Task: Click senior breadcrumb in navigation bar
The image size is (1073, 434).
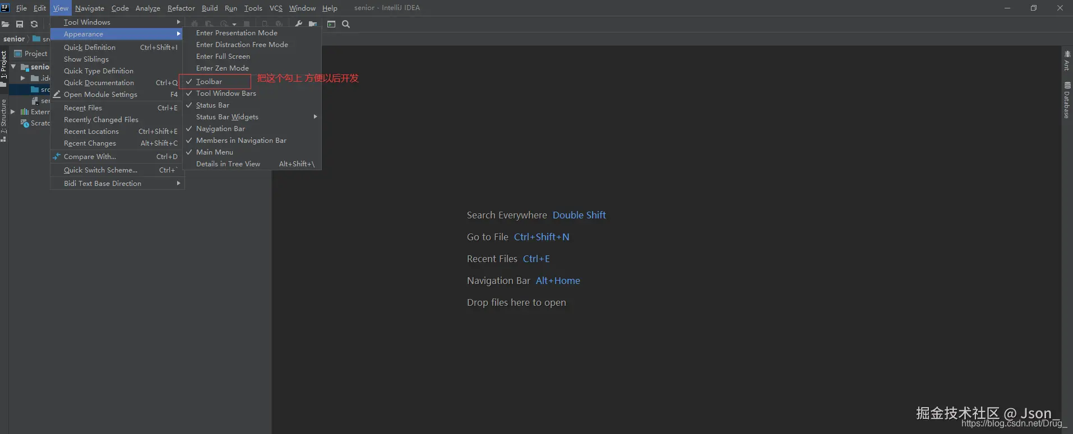Action: (14, 39)
